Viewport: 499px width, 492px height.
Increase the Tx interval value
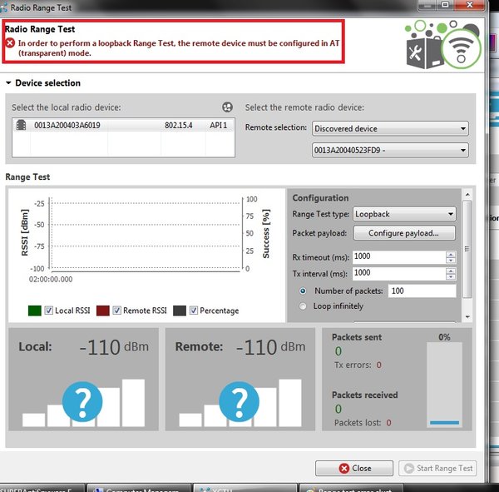coord(451,271)
